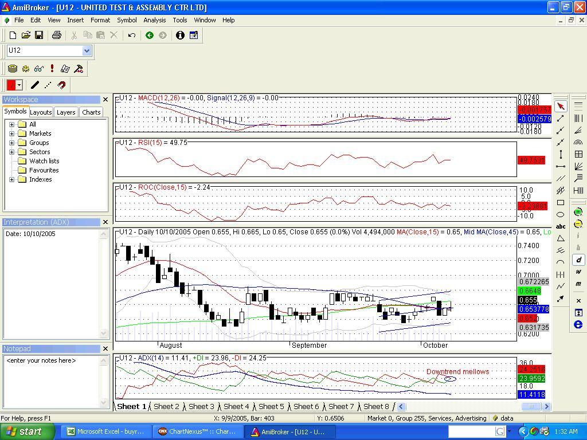The height and width of the screenshot is (440, 587).
Task: Open the notepad-table icon in the toolbar
Action: [x=194, y=35]
